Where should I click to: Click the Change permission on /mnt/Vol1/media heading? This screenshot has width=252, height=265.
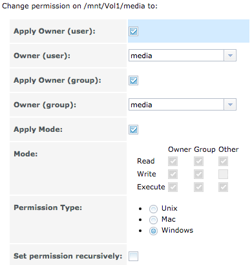tap(79, 6)
